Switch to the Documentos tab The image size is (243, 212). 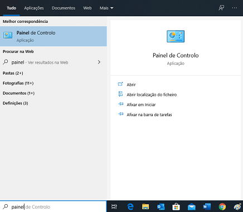pyautogui.click(x=64, y=8)
